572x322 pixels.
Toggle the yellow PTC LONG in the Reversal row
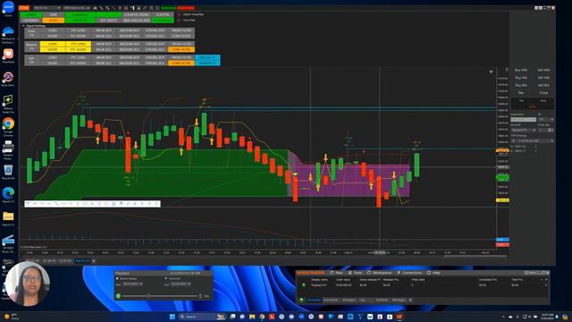79,44
